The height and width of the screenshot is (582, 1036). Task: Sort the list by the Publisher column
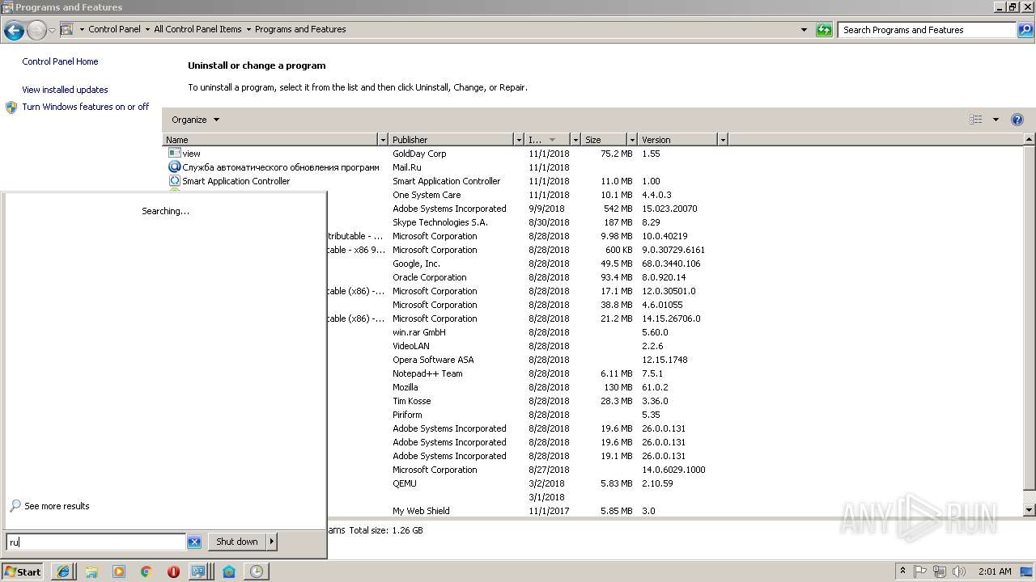point(451,140)
